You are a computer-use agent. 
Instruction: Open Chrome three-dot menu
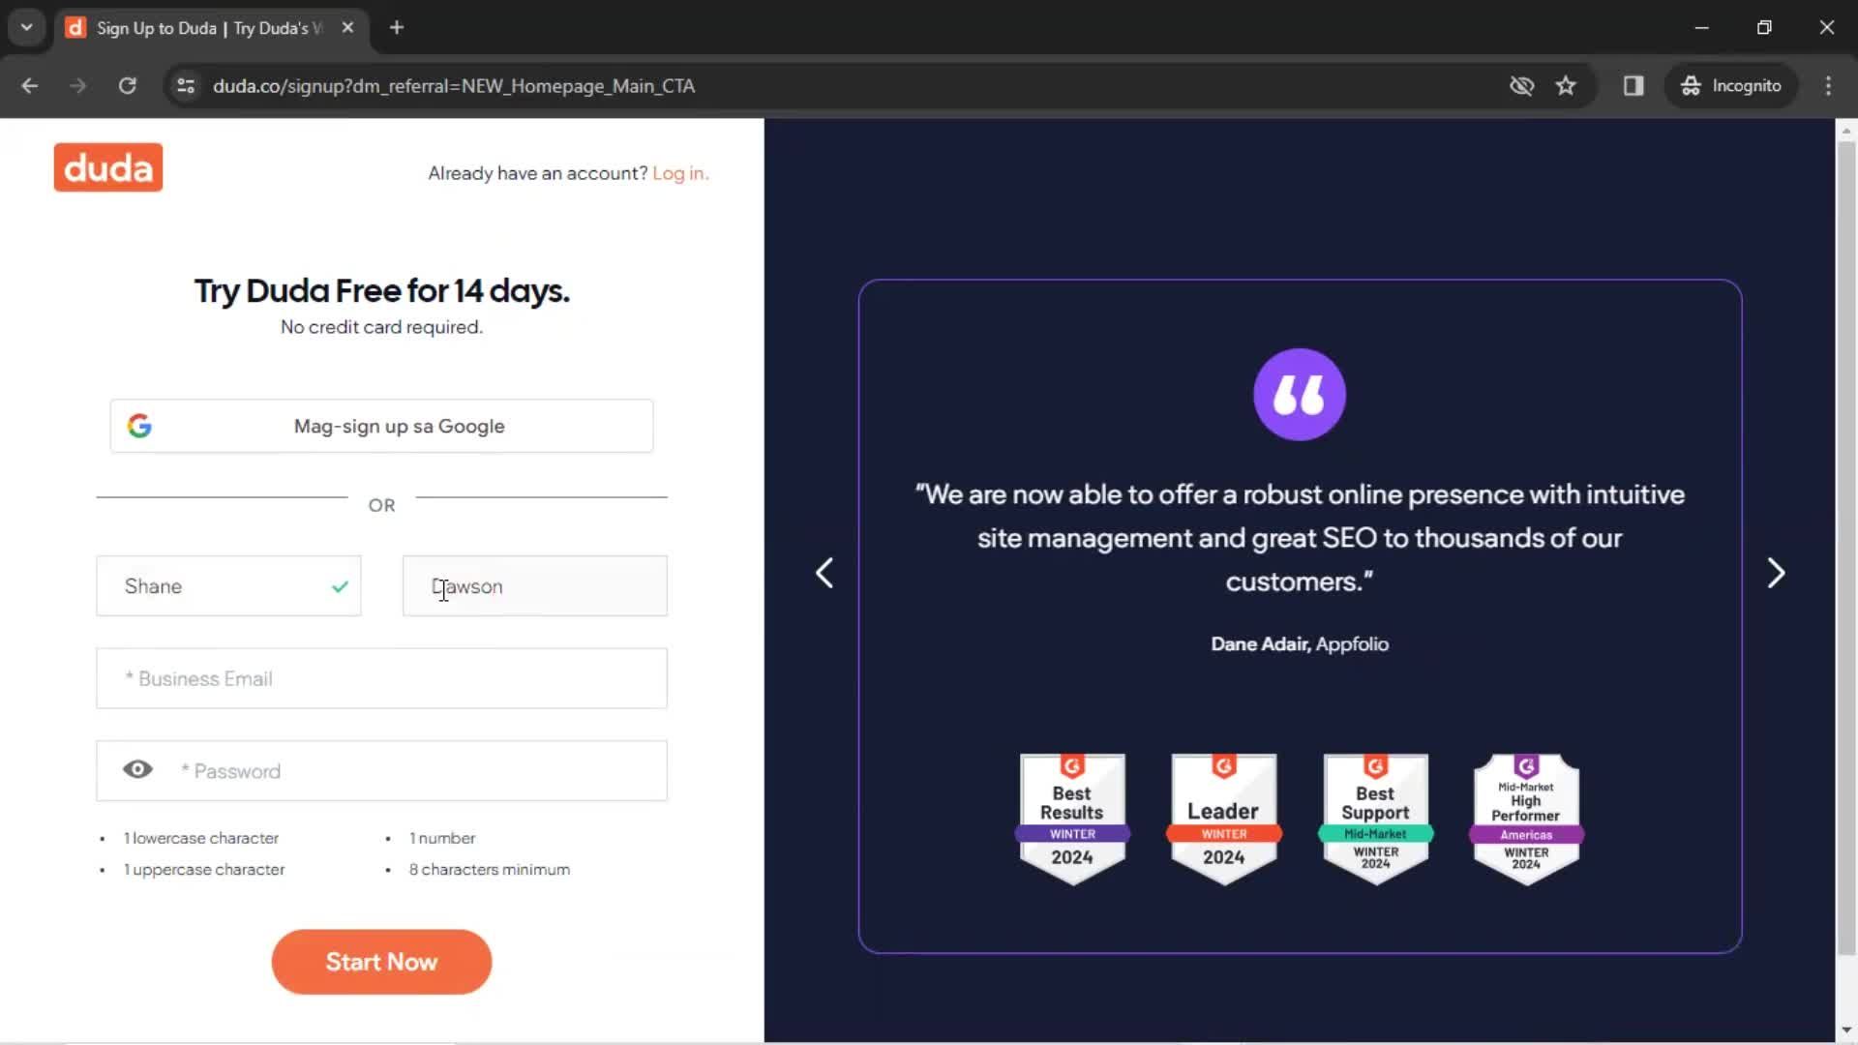pyautogui.click(x=1828, y=86)
